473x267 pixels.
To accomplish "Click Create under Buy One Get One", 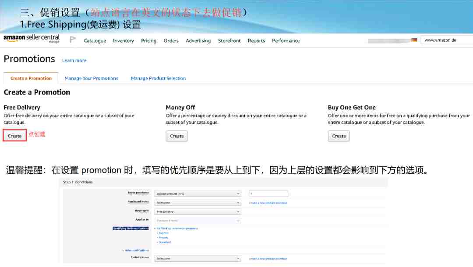I will coord(339,136).
